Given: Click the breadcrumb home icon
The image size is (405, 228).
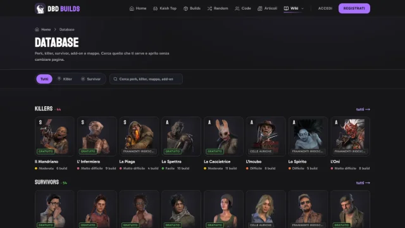Looking at the screenshot, I should coord(37,29).
